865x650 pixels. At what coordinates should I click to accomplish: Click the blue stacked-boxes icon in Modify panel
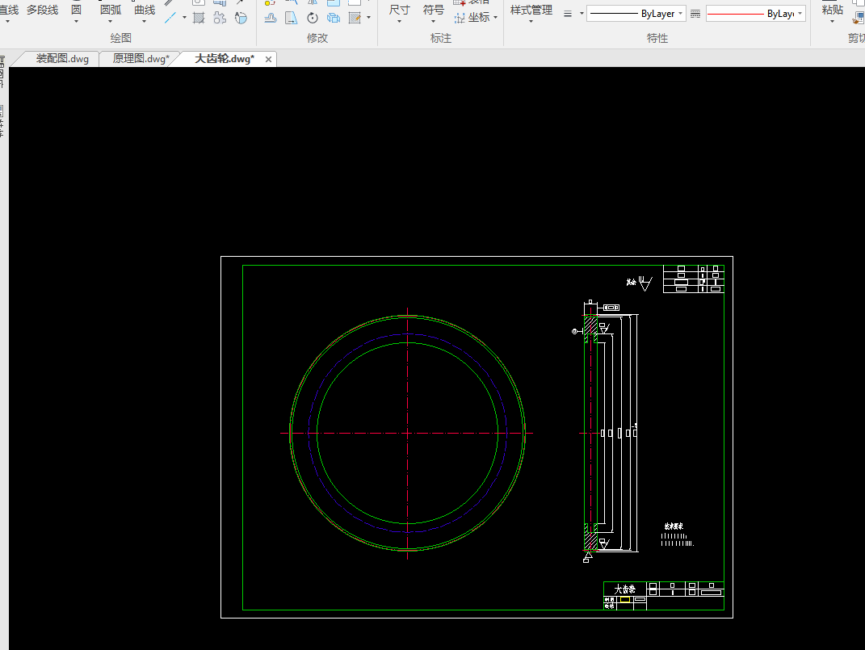[x=333, y=18]
